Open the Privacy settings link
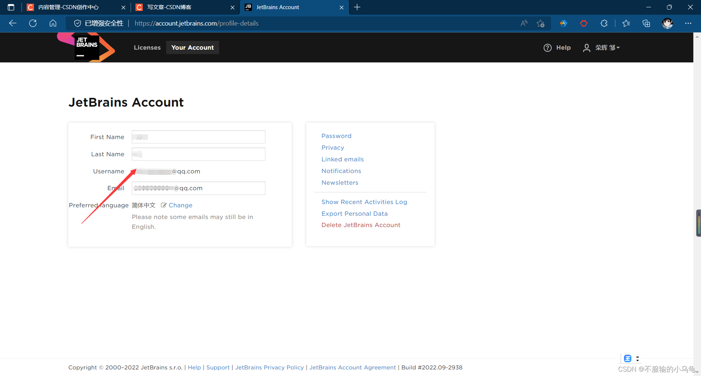The width and height of the screenshot is (701, 376). click(x=333, y=147)
